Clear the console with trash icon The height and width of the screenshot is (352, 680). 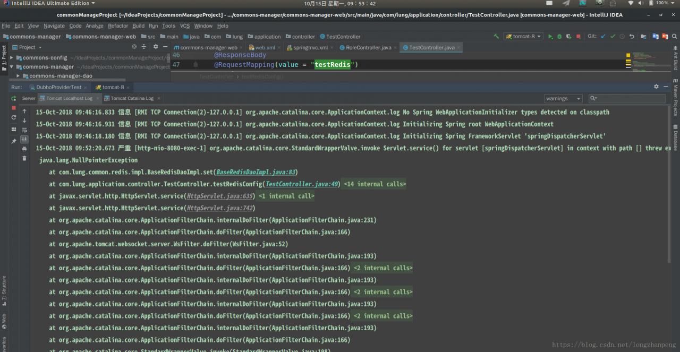point(24,158)
